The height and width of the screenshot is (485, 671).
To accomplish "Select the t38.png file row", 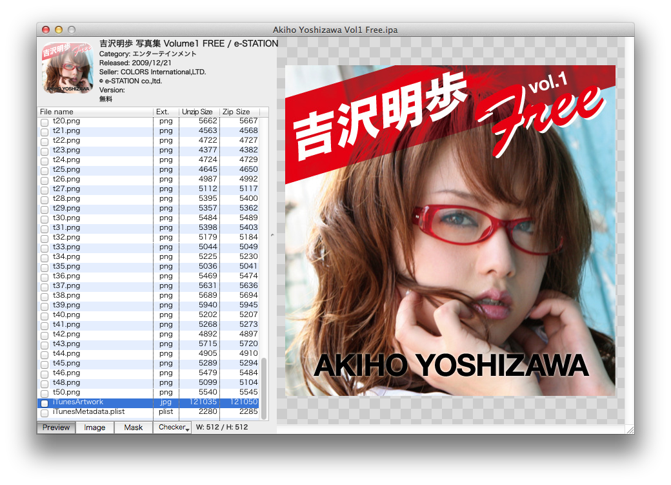I will [148, 295].
